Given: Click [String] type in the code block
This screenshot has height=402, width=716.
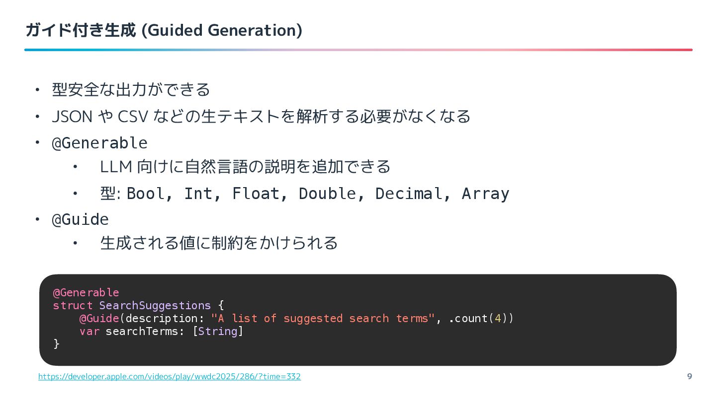Looking at the screenshot, I should pyautogui.click(x=218, y=331).
